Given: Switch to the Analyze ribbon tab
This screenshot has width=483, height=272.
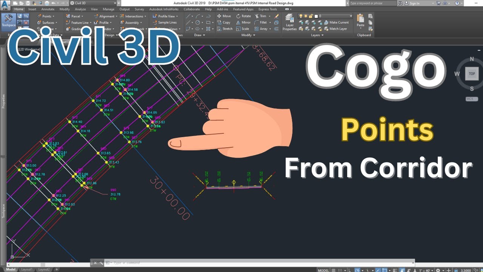Looking at the screenshot, I should coord(80,9).
